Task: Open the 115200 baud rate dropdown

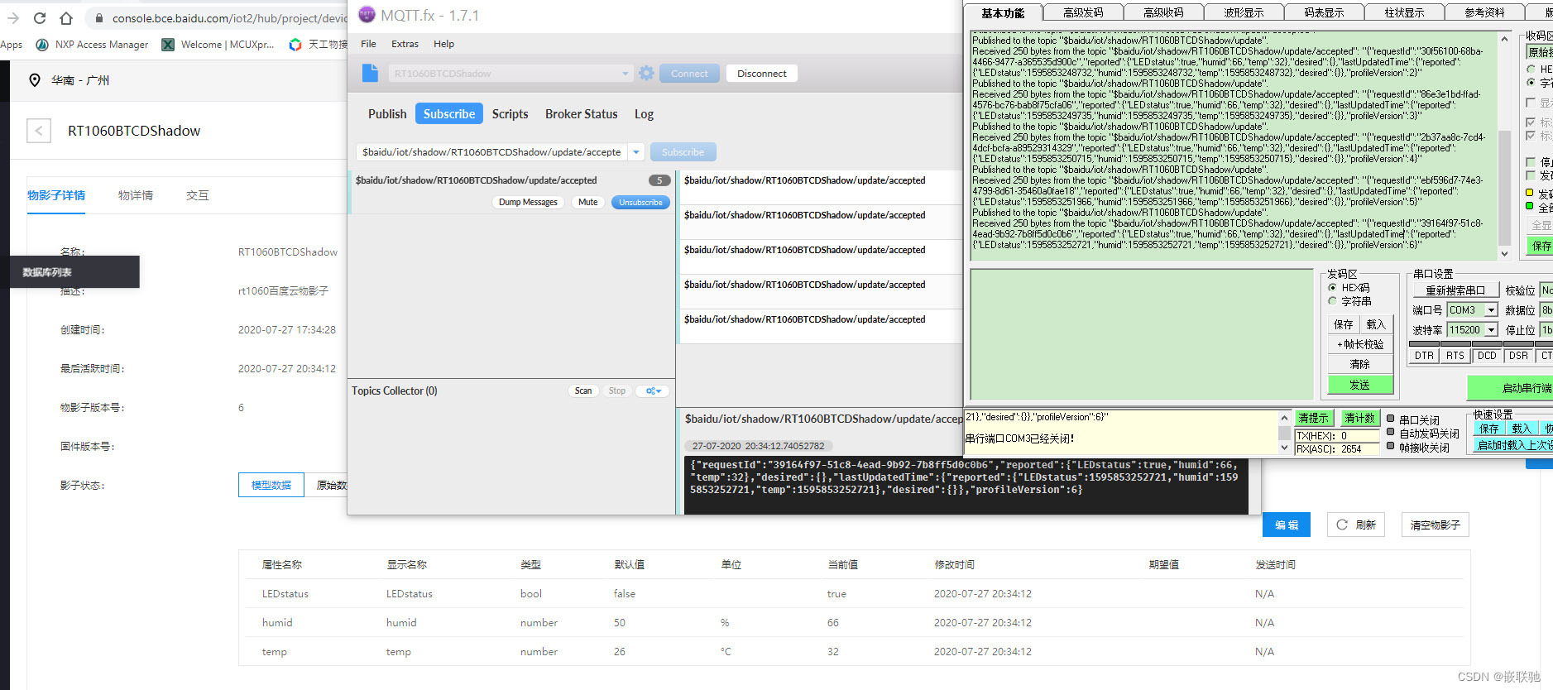Action: pos(1491,330)
